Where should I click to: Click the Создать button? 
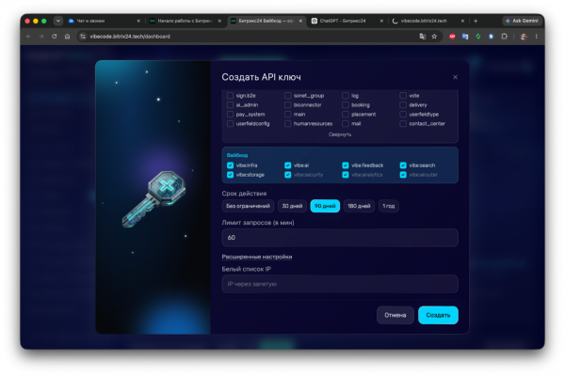pyautogui.click(x=438, y=315)
